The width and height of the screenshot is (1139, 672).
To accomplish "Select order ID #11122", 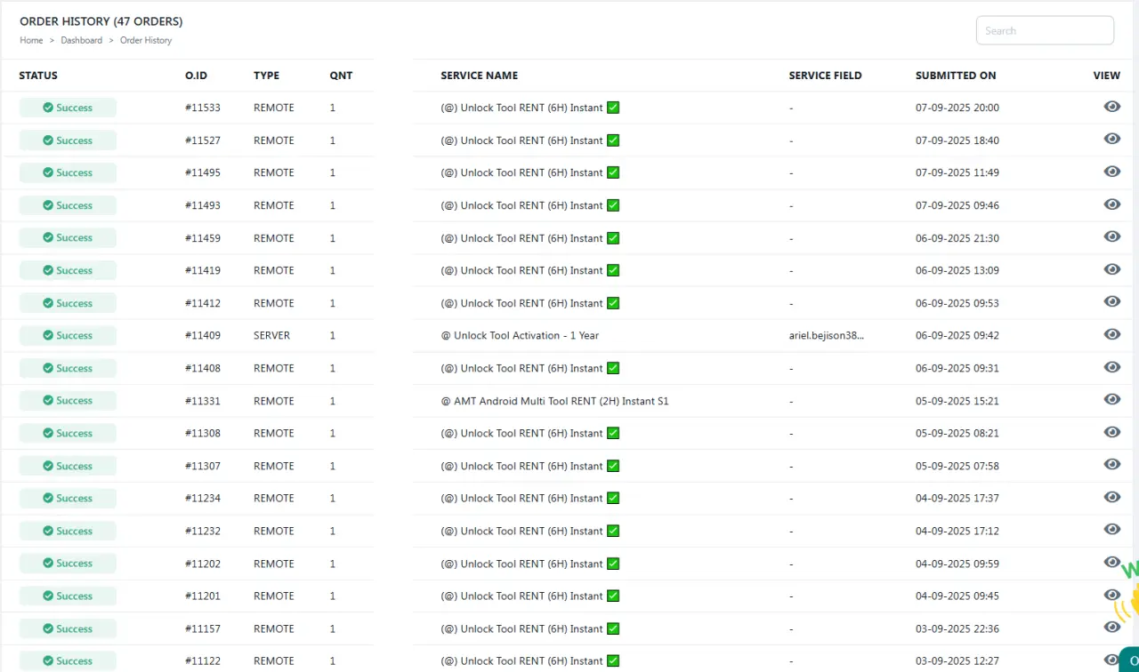I will point(203,660).
